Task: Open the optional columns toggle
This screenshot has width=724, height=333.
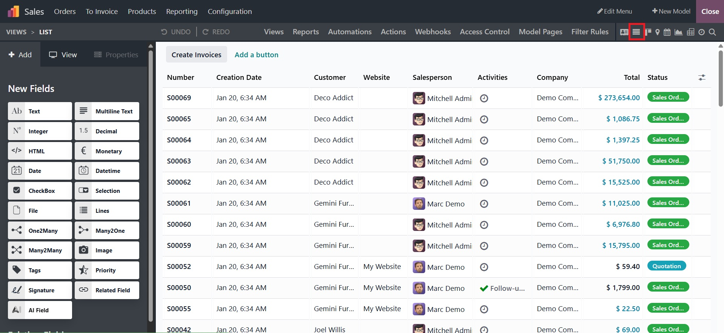Action: (x=702, y=77)
